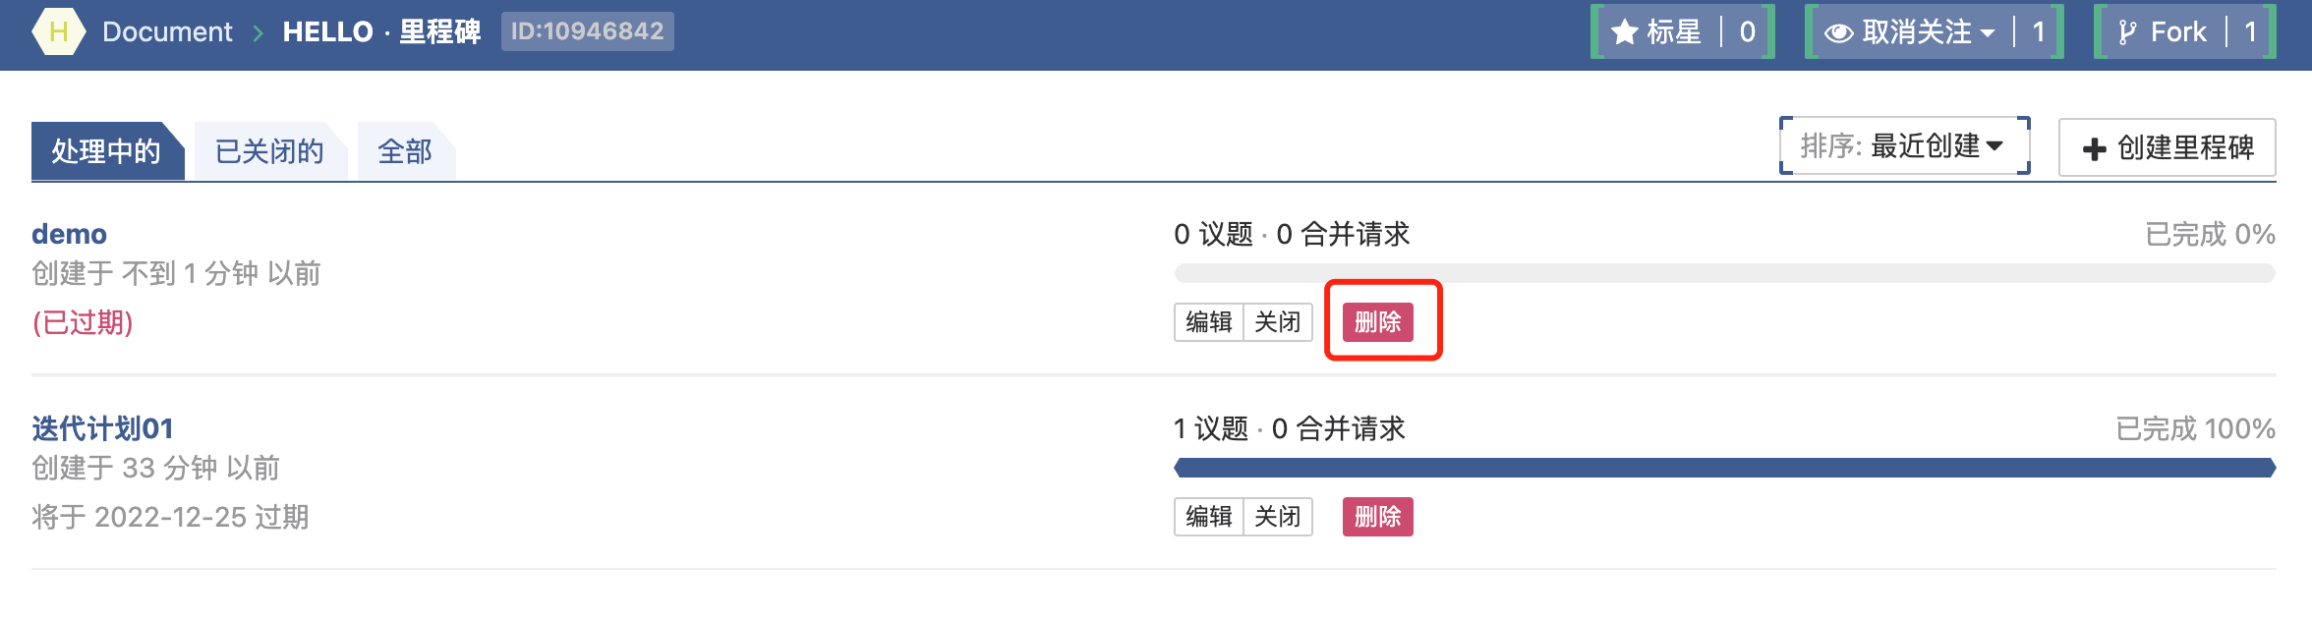This screenshot has width=2312, height=619.
Task: Click the breadcrumb chevron after Document
Action: click(x=258, y=32)
